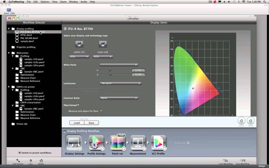Open the Audio menu

[84, 2]
